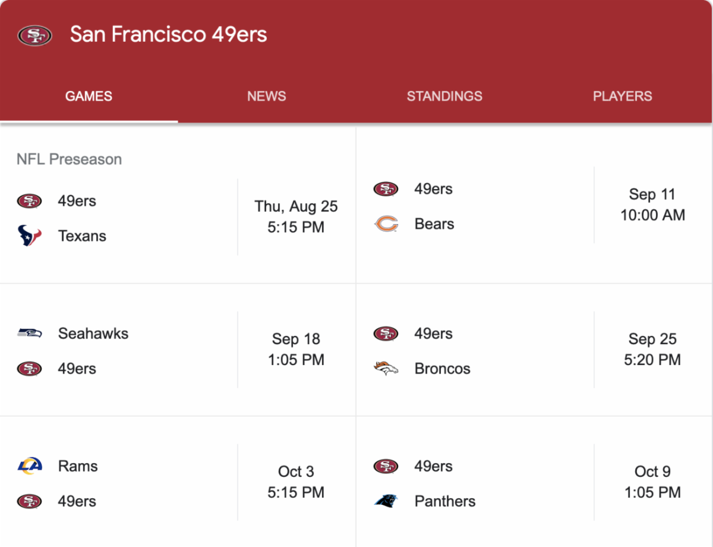Open the Standings tab
The height and width of the screenshot is (547, 713).
444,96
